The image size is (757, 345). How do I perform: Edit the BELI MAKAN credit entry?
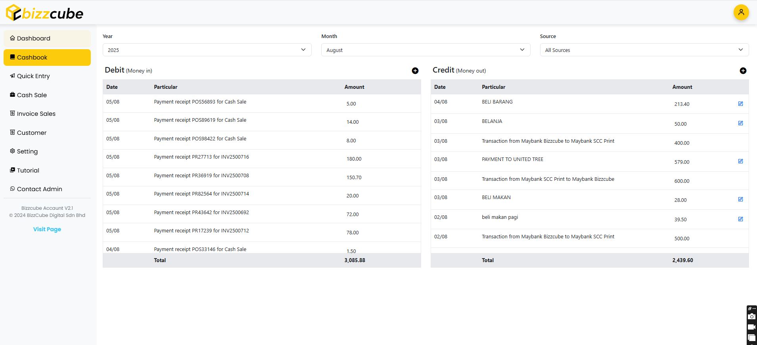pyautogui.click(x=740, y=199)
